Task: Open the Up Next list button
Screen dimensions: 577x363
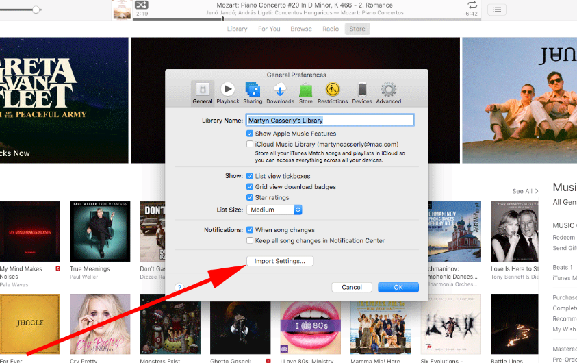Action: tap(497, 10)
